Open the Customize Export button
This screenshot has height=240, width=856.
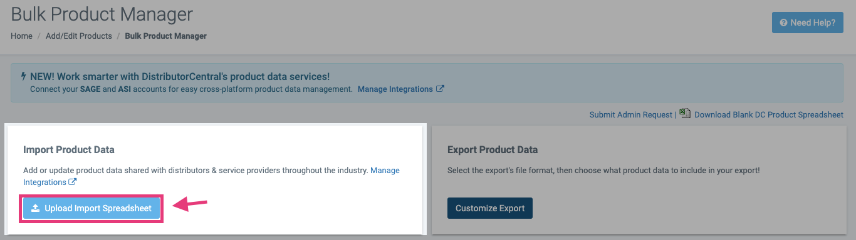[490, 208]
